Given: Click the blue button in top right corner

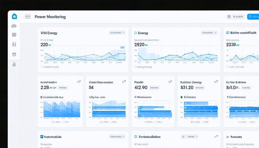Looking at the screenshot, I should tap(253, 17).
